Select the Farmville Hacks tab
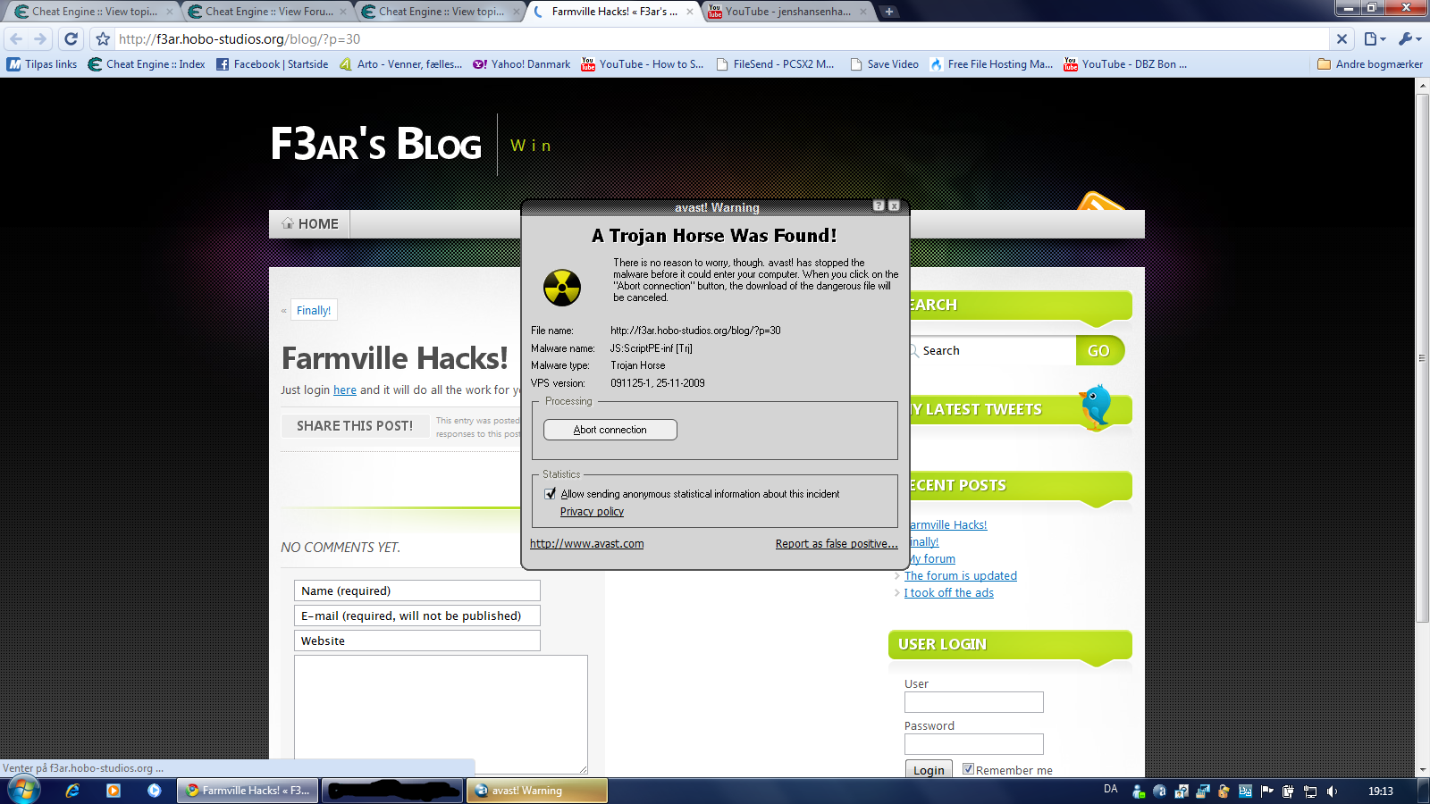This screenshot has width=1430, height=804. coord(614,12)
